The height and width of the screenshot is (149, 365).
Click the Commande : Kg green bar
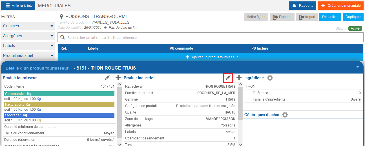click(59, 94)
